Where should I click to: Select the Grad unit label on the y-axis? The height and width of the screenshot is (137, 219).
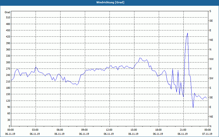[7, 12]
